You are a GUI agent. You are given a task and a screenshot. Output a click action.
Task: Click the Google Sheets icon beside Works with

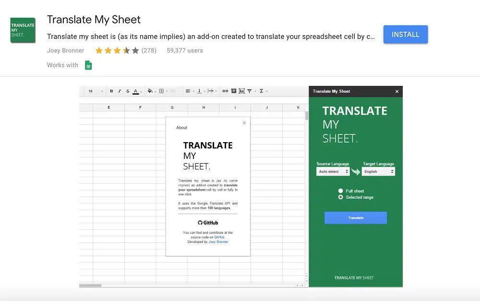(x=88, y=65)
